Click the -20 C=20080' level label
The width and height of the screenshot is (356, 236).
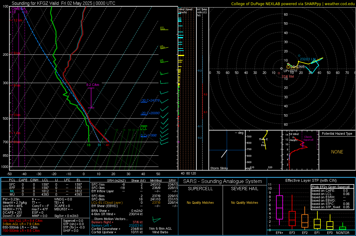[x=150, y=113]
